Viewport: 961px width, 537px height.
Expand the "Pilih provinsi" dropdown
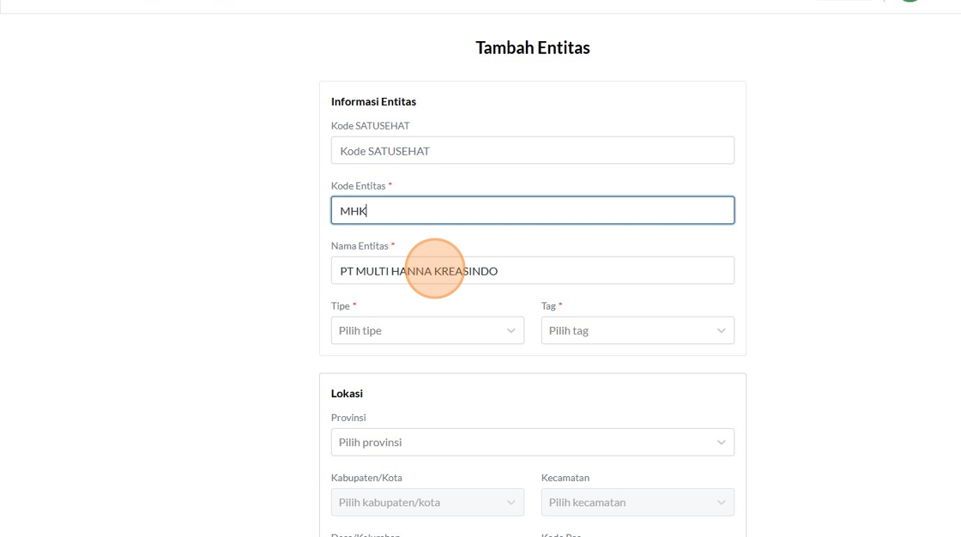(523, 443)
